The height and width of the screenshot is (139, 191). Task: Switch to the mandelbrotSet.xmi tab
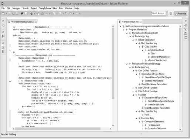tap(130, 22)
